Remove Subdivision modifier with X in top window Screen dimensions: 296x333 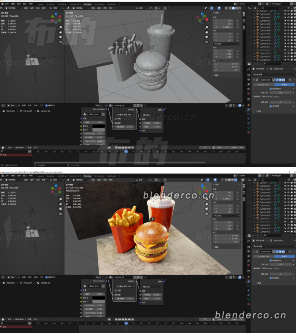[290, 80]
